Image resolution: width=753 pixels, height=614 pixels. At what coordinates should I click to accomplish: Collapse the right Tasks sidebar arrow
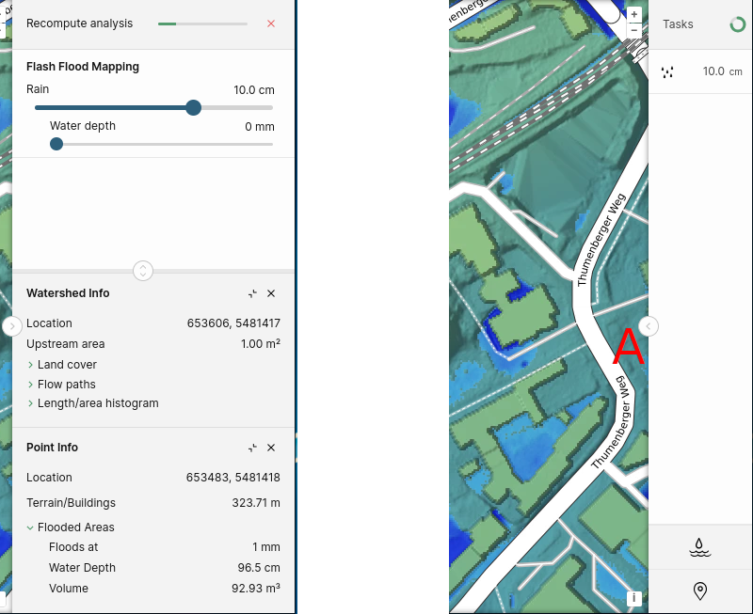pyautogui.click(x=649, y=326)
